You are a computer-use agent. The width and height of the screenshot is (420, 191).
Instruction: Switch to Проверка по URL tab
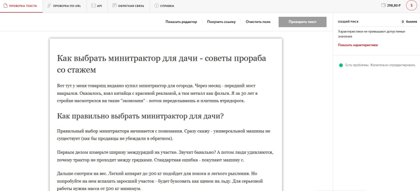pos(65,6)
